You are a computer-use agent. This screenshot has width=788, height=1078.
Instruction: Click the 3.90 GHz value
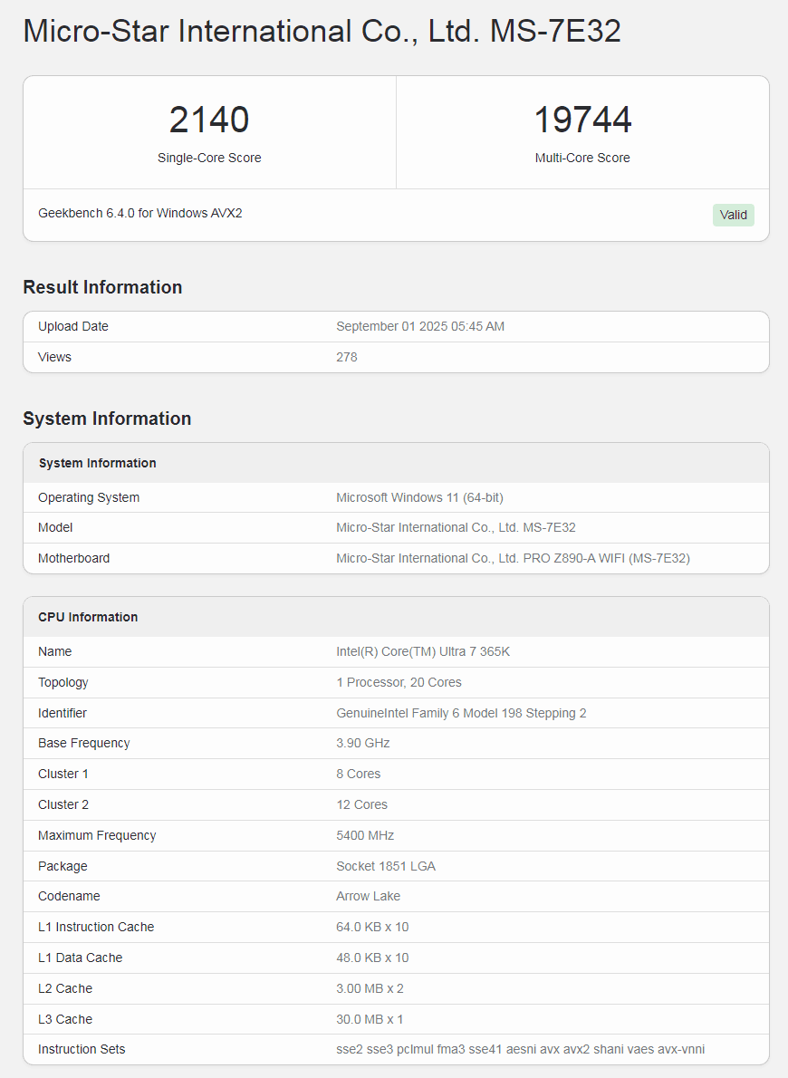[363, 743]
